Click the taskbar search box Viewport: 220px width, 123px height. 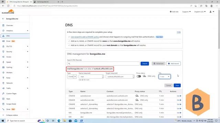[x=21, y=121]
